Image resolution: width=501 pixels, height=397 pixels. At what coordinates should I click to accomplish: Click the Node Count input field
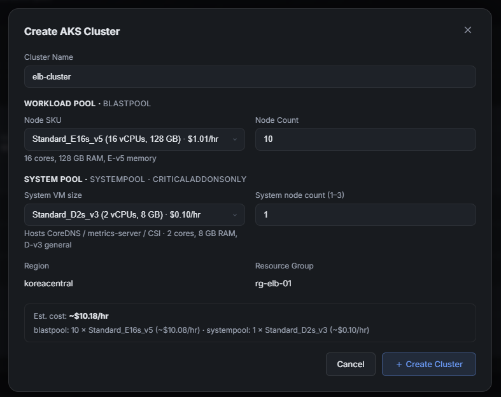(365, 139)
